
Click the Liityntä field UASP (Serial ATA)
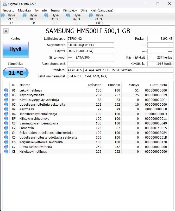click(x=91, y=51)
